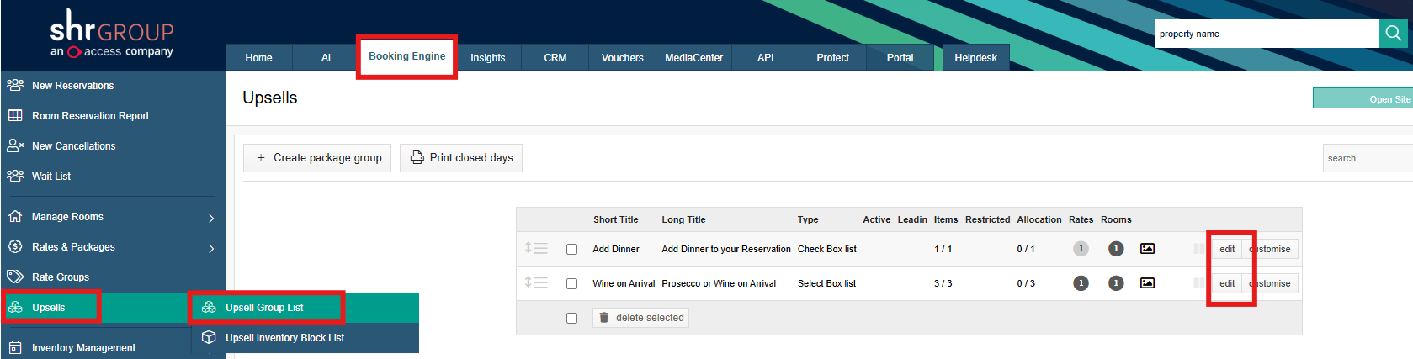The height and width of the screenshot is (359, 1413).
Task: Click 'Add Dinner to your Reservation' text
Action: coord(726,249)
